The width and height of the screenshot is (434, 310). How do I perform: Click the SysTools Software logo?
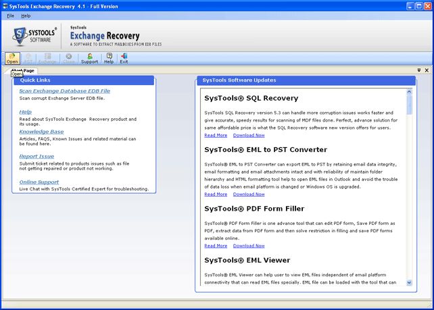pos(34,36)
